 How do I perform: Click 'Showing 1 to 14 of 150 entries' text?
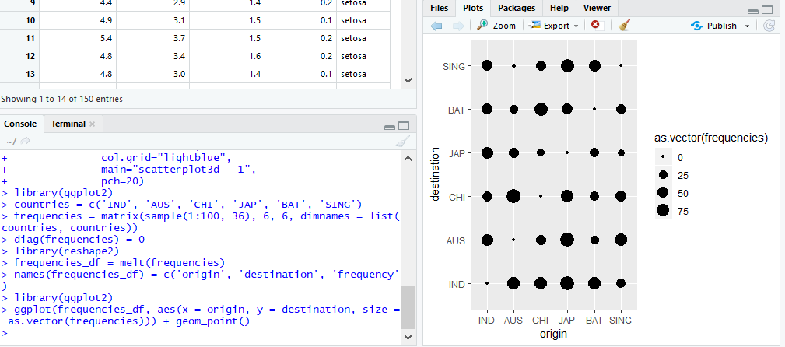pyautogui.click(x=61, y=99)
